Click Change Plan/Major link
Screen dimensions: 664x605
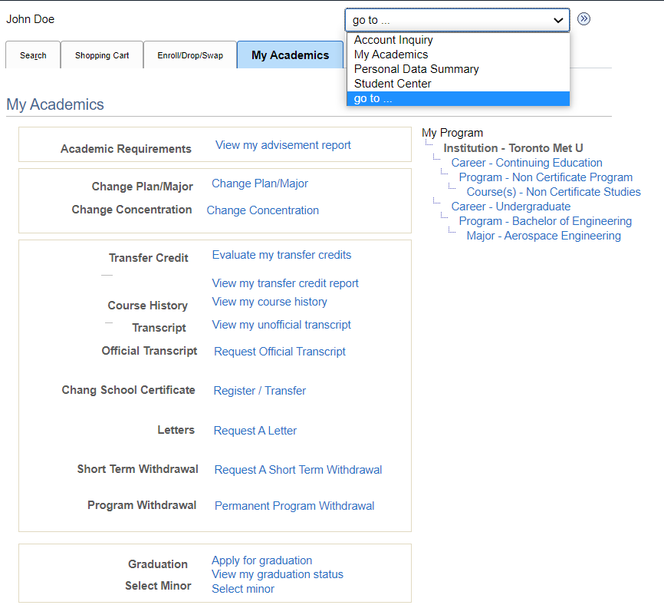click(260, 183)
